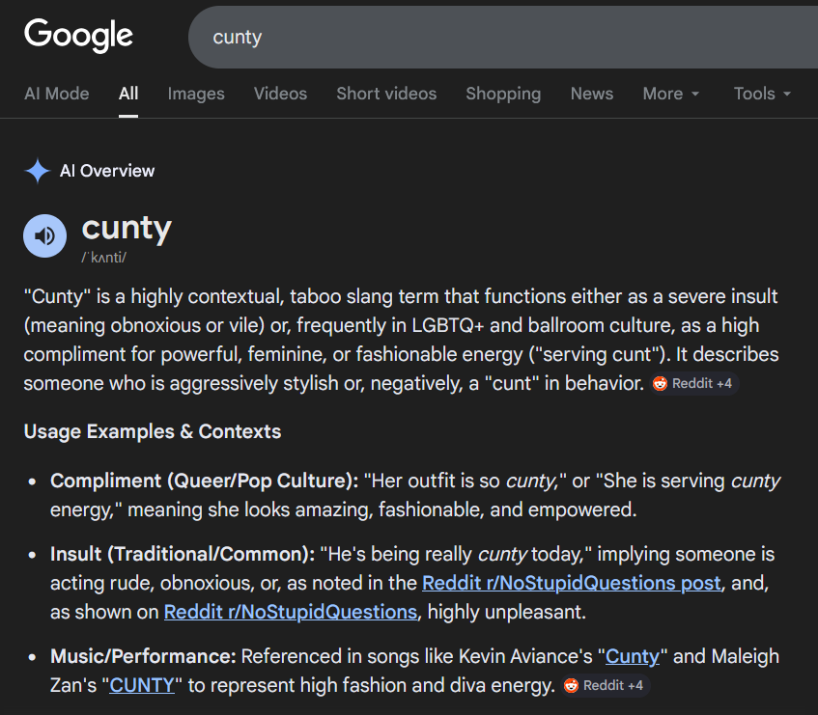
Task: Open Reddit source chip after the definition paragraph
Action: tap(694, 383)
